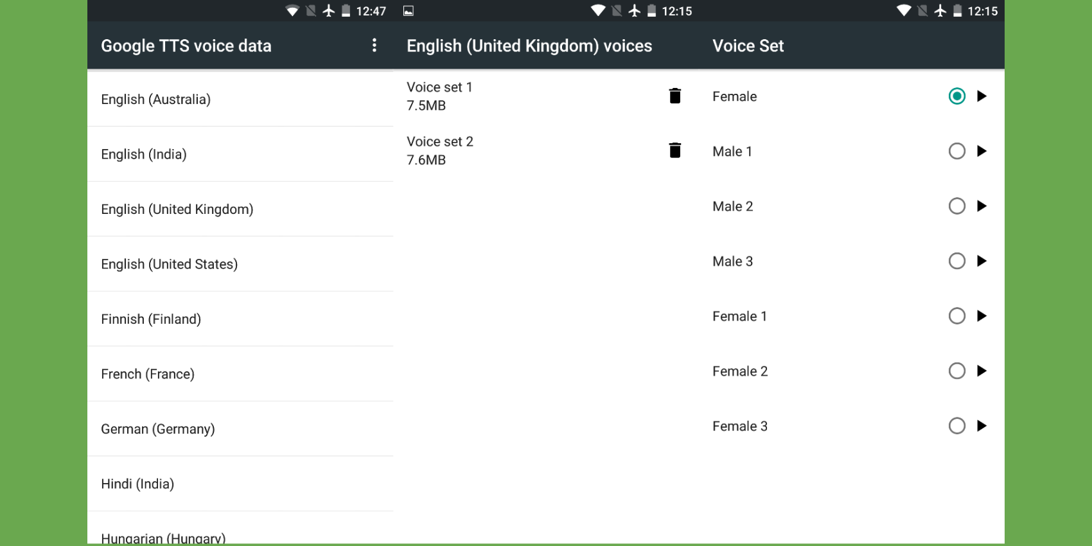The width and height of the screenshot is (1092, 546).
Task: Open French (France) voice data
Action: tap(148, 374)
